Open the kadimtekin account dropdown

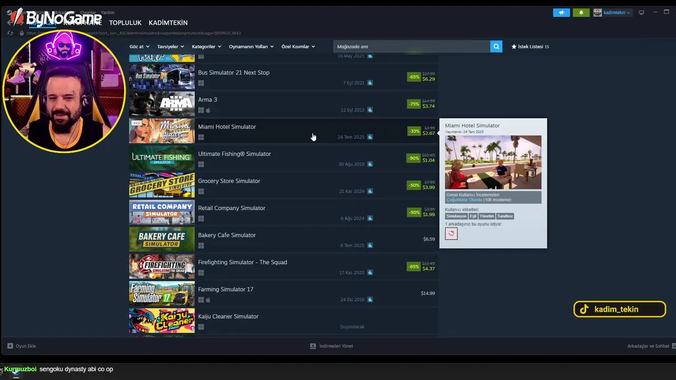pos(616,13)
